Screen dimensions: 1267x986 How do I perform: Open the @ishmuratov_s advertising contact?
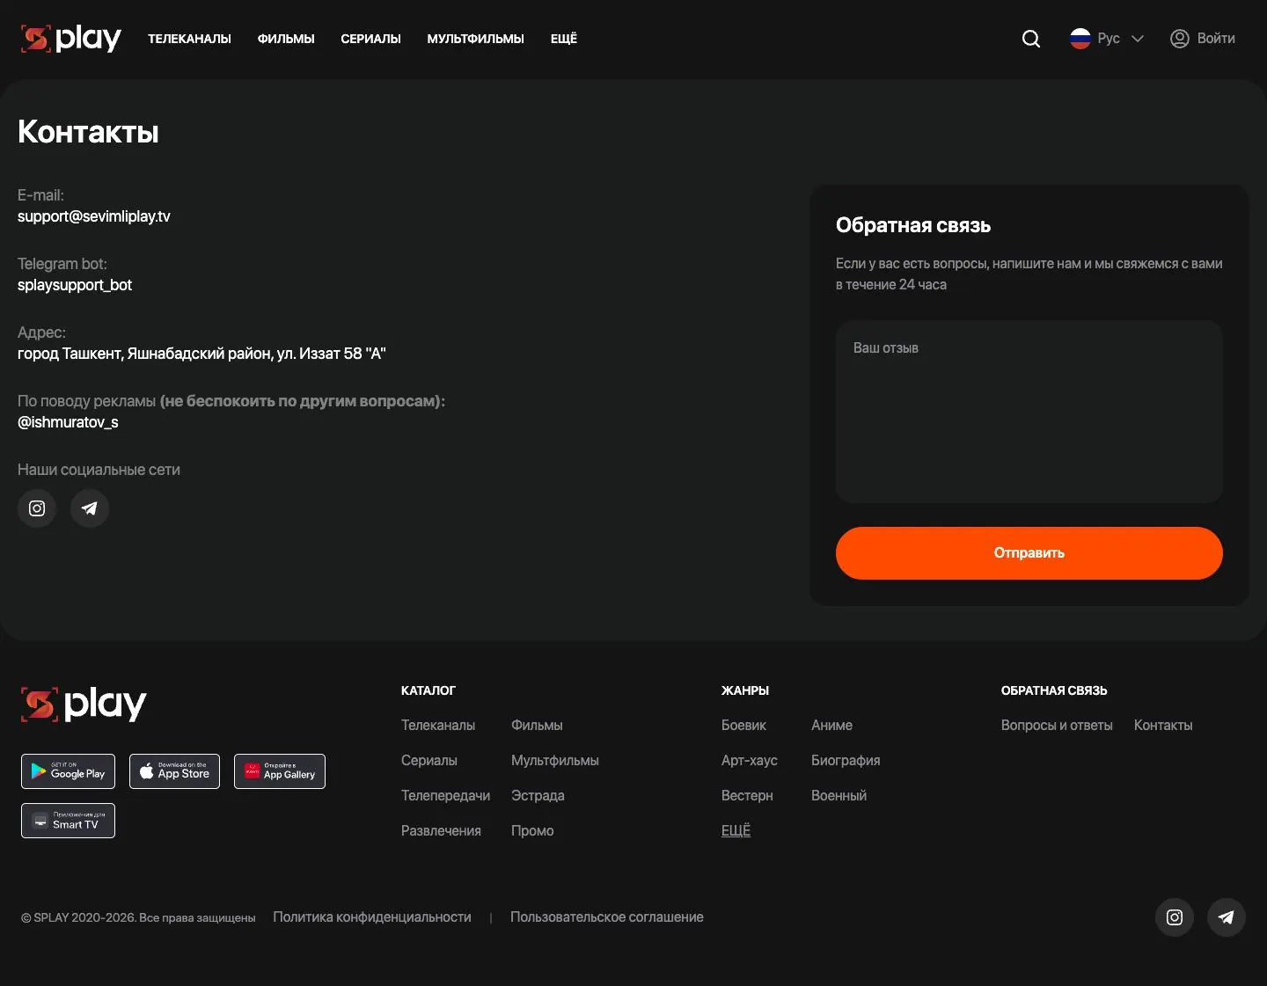(x=68, y=422)
